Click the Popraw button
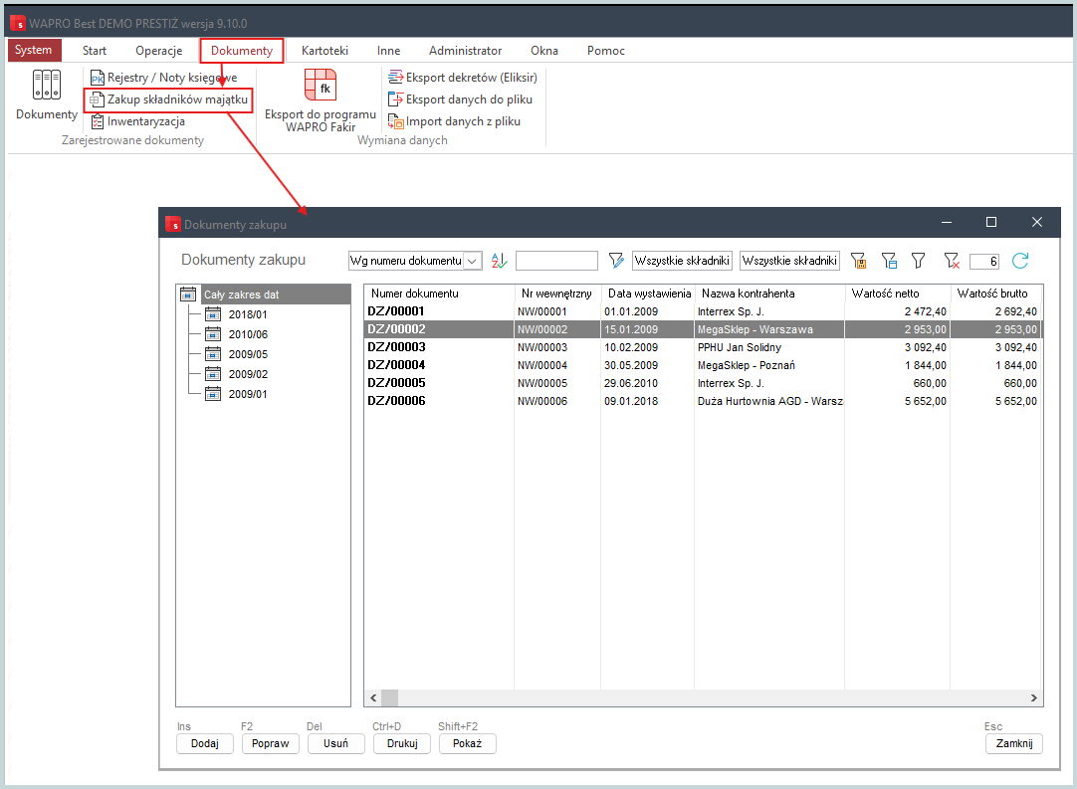The width and height of the screenshot is (1077, 789). coord(271,743)
